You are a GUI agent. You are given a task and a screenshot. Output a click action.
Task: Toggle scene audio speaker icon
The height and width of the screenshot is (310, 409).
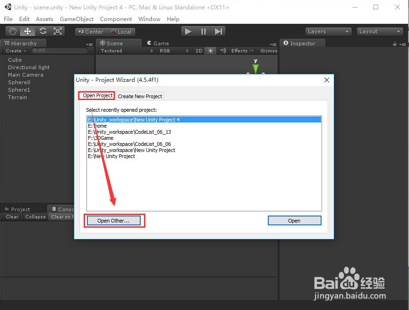(x=222, y=50)
